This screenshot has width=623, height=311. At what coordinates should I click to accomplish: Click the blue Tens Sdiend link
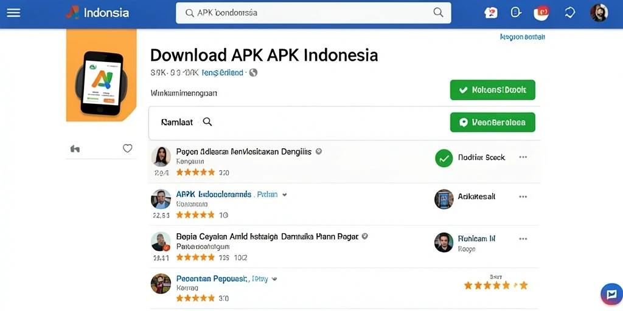pos(222,73)
